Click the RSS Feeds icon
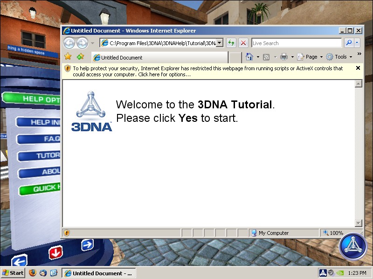 coord(266,57)
